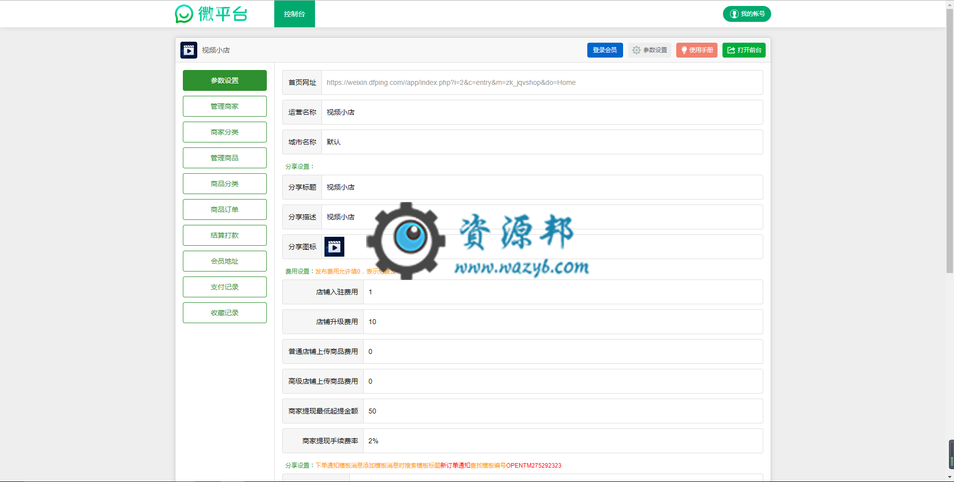Click the user avatar icon on 我的帐号
This screenshot has width=954, height=482.
pos(734,14)
